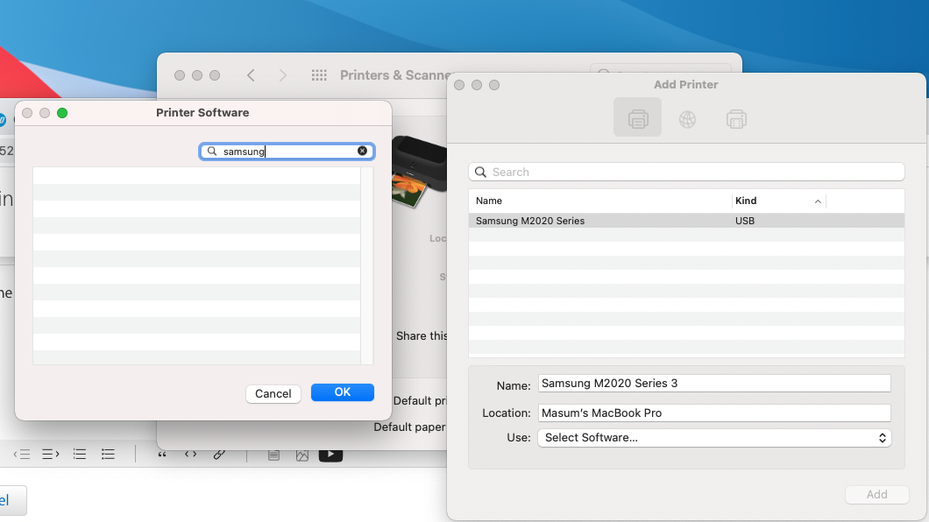Insert blockquote from editor toolbar

(x=162, y=454)
